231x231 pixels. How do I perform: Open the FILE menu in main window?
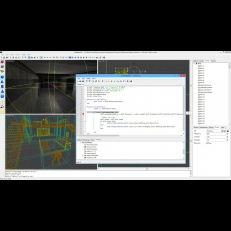click(3, 55)
